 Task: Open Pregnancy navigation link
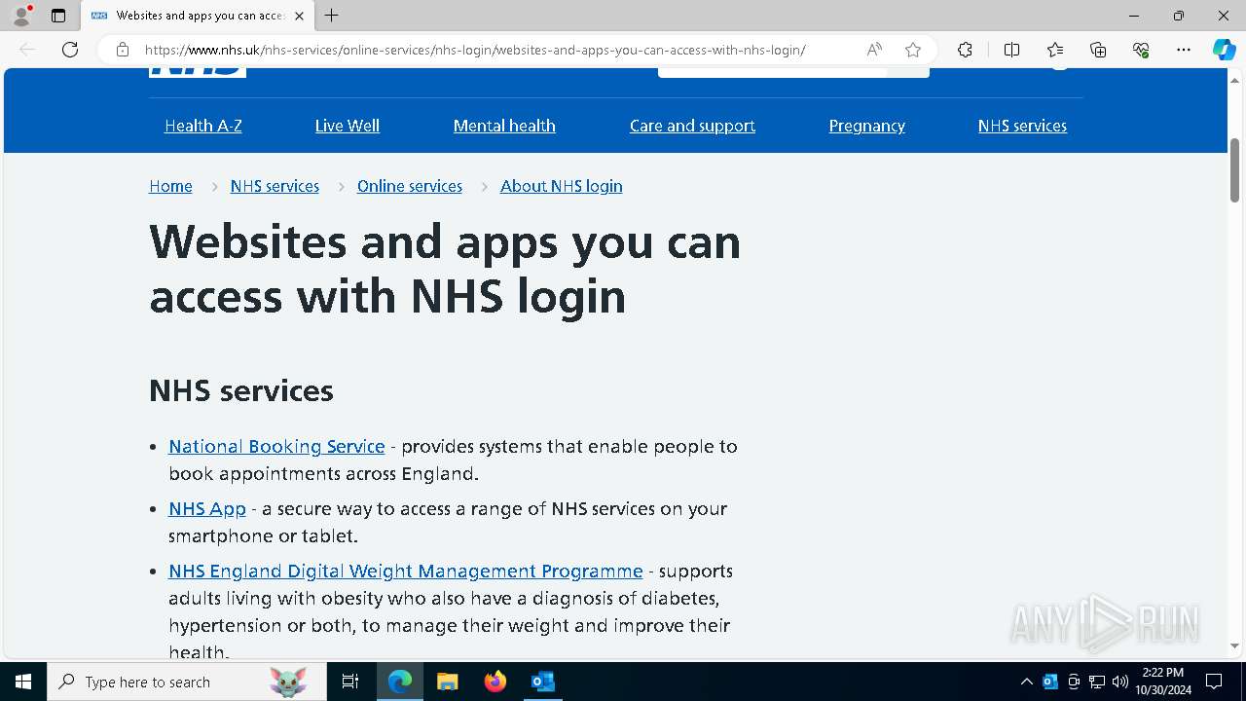[x=867, y=126]
